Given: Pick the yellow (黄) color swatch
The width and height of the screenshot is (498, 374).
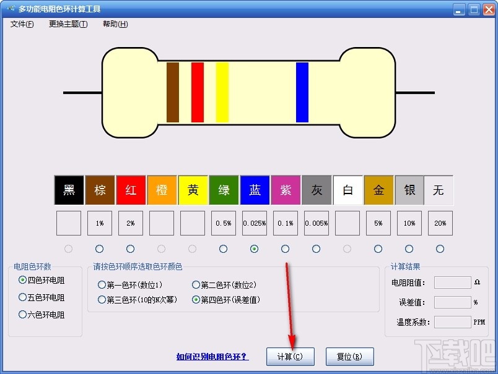Looking at the screenshot, I should 192,190.
